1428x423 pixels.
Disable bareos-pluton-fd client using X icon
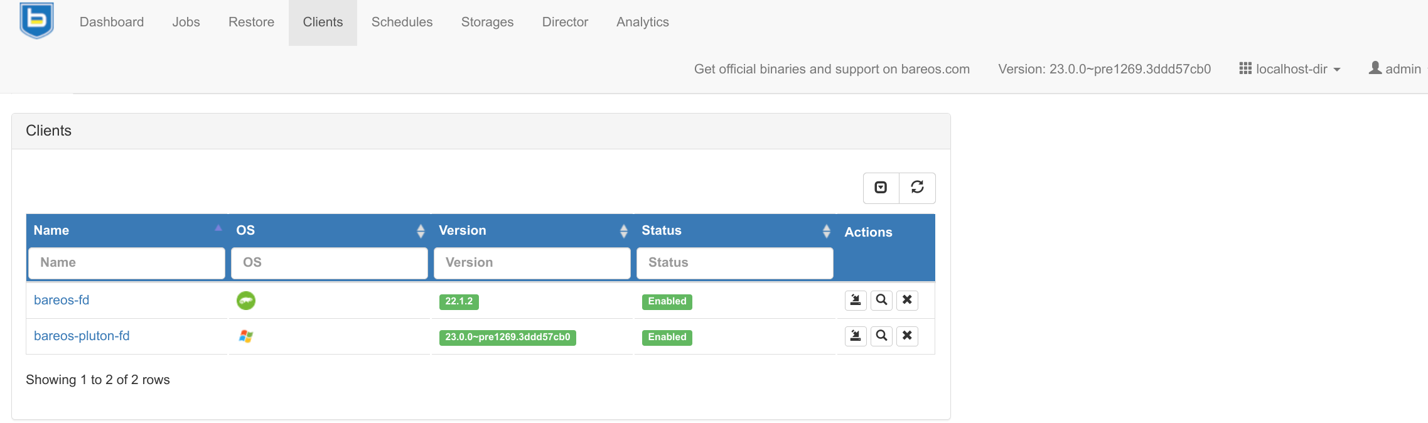tap(907, 336)
